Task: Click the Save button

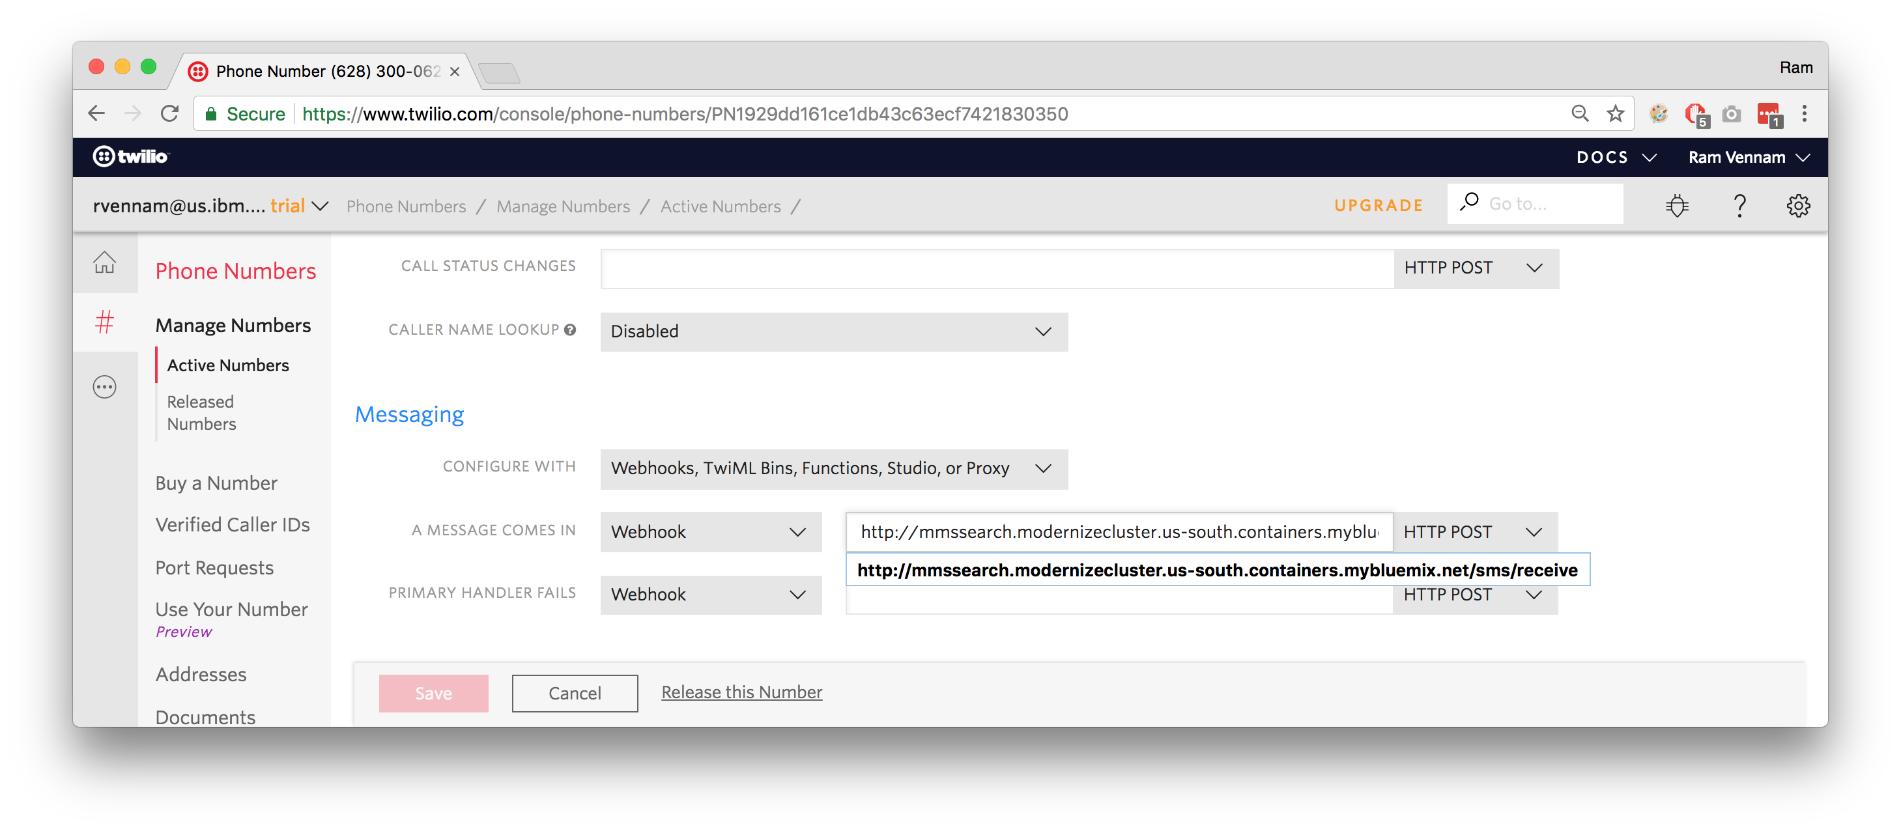Action: (433, 693)
